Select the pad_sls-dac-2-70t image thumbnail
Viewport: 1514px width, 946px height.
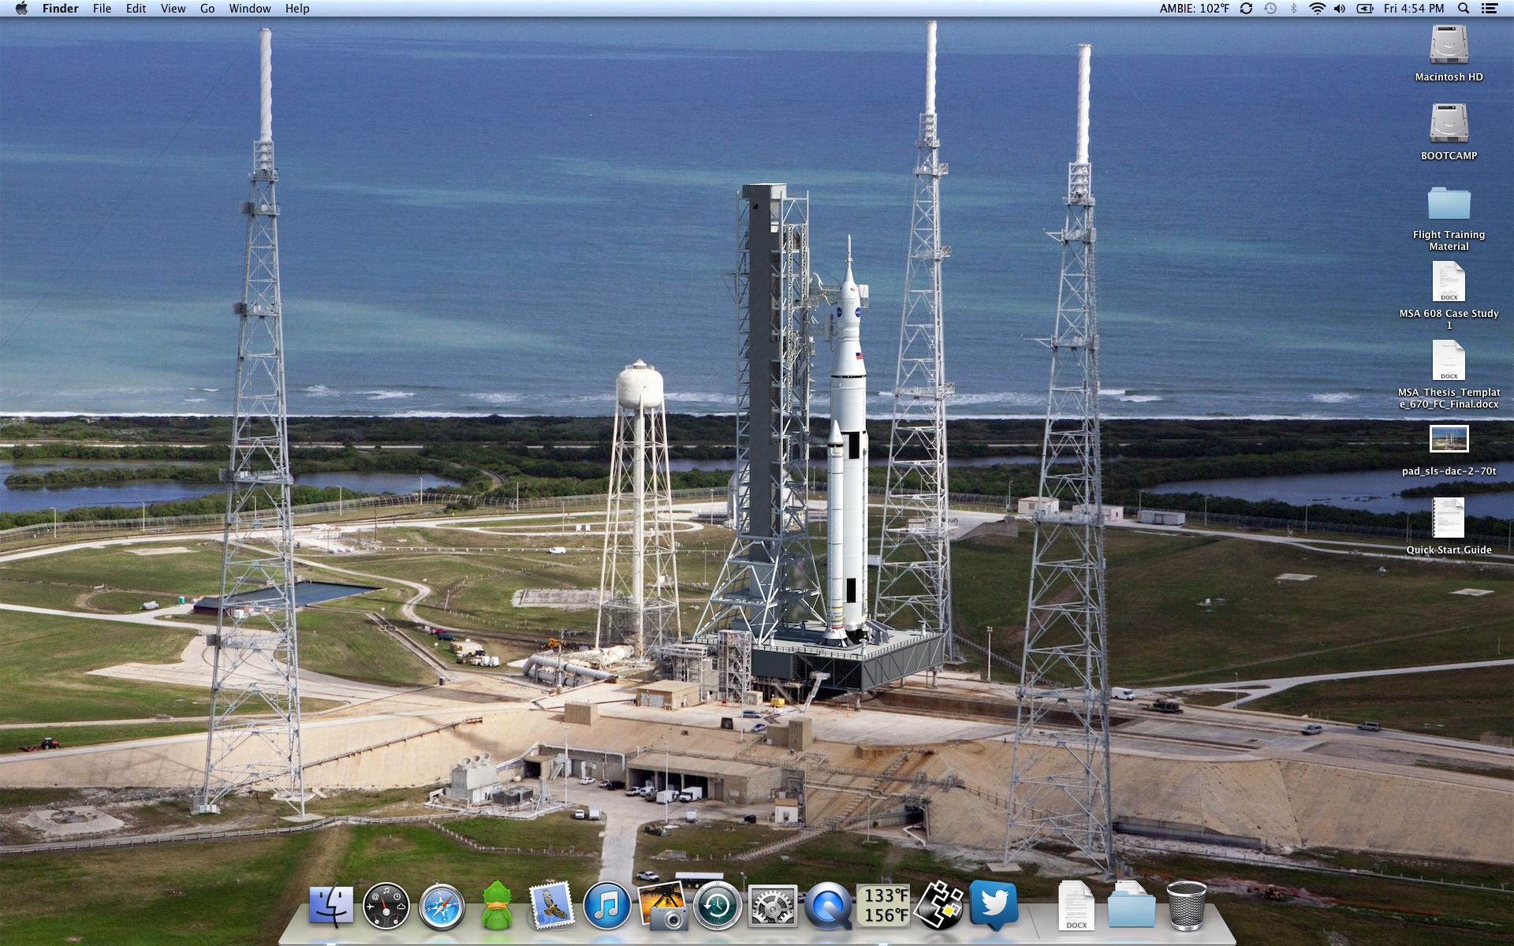click(x=1449, y=439)
